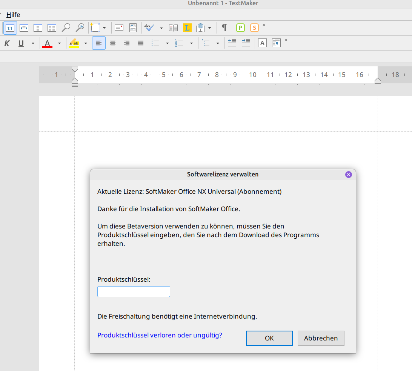Open the thesaurus open-book icon

(x=174, y=28)
